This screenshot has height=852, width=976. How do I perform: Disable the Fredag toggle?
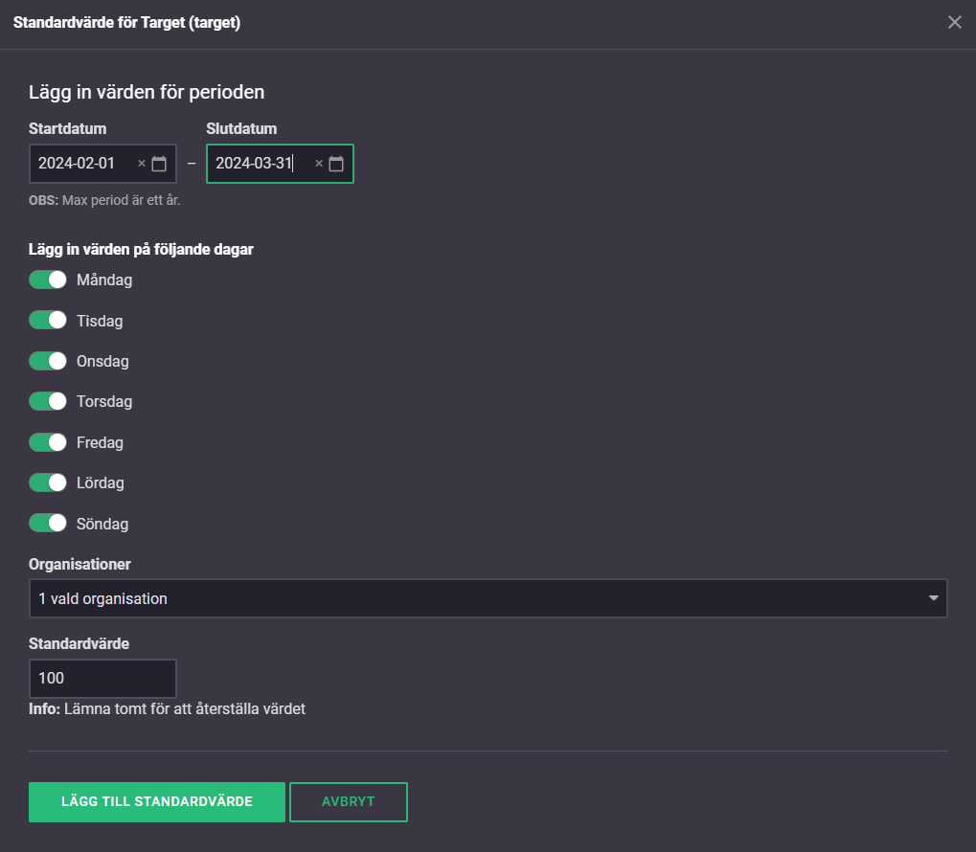(48, 442)
